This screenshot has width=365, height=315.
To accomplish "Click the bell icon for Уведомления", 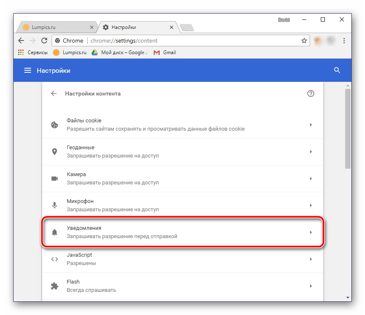I will (x=55, y=232).
